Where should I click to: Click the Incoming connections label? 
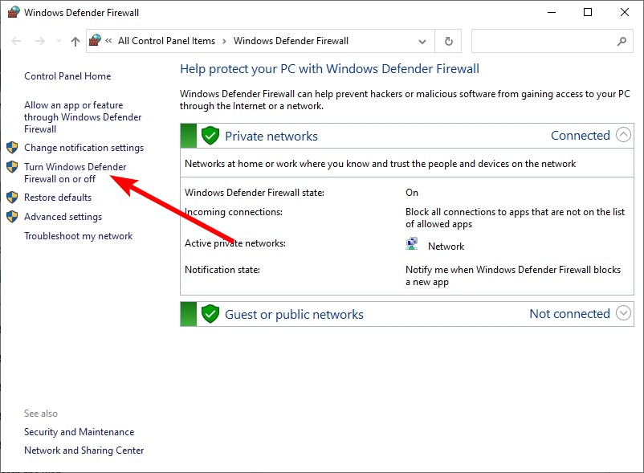pos(234,212)
